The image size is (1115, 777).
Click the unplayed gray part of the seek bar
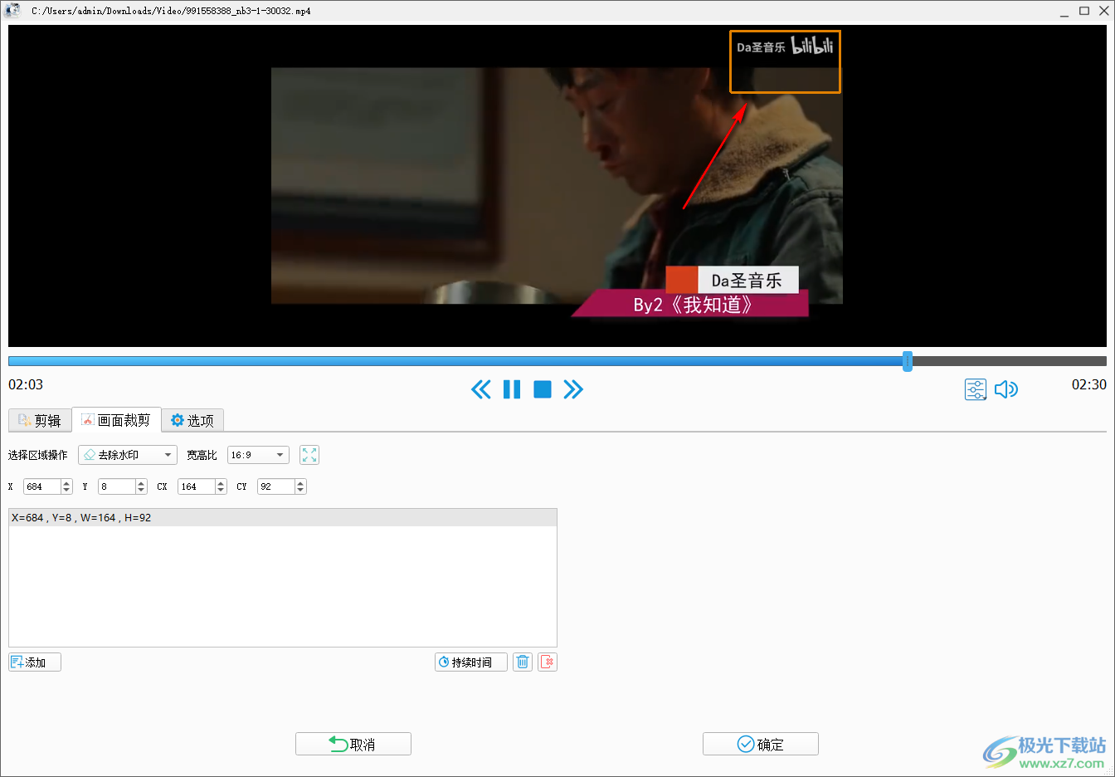coord(1010,361)
